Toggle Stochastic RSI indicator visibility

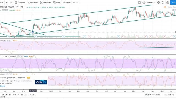tap(18, 57)
